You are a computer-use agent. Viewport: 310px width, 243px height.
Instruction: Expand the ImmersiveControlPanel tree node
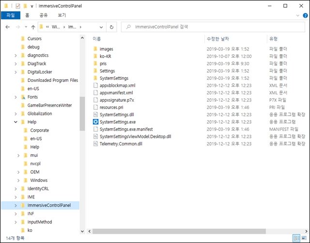point(15,205)
